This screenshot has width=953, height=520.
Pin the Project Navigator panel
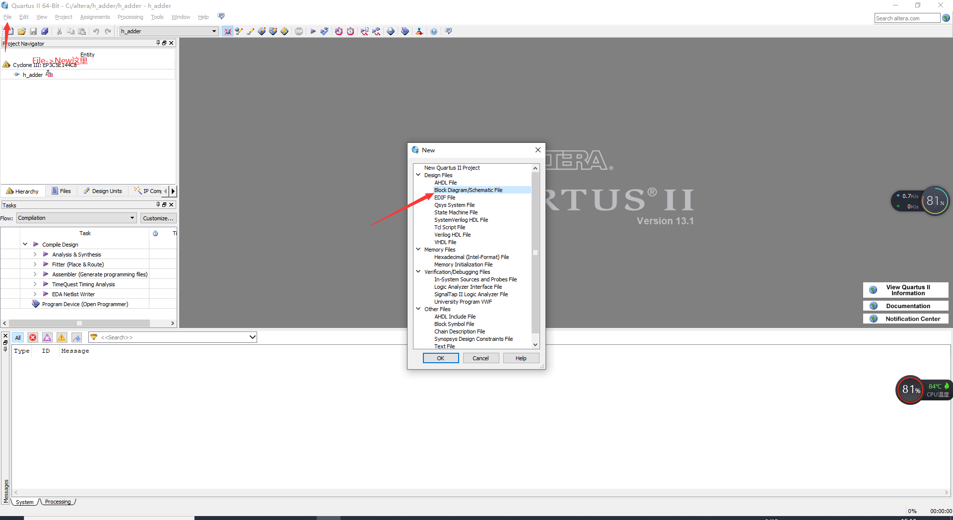click(x=158, y=43)
